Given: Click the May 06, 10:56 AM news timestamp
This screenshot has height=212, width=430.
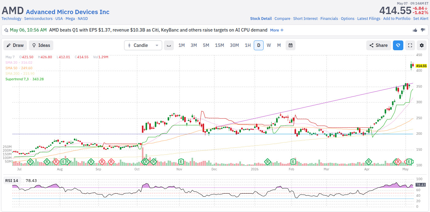Looking at the screenshot, I should [28, 30].
